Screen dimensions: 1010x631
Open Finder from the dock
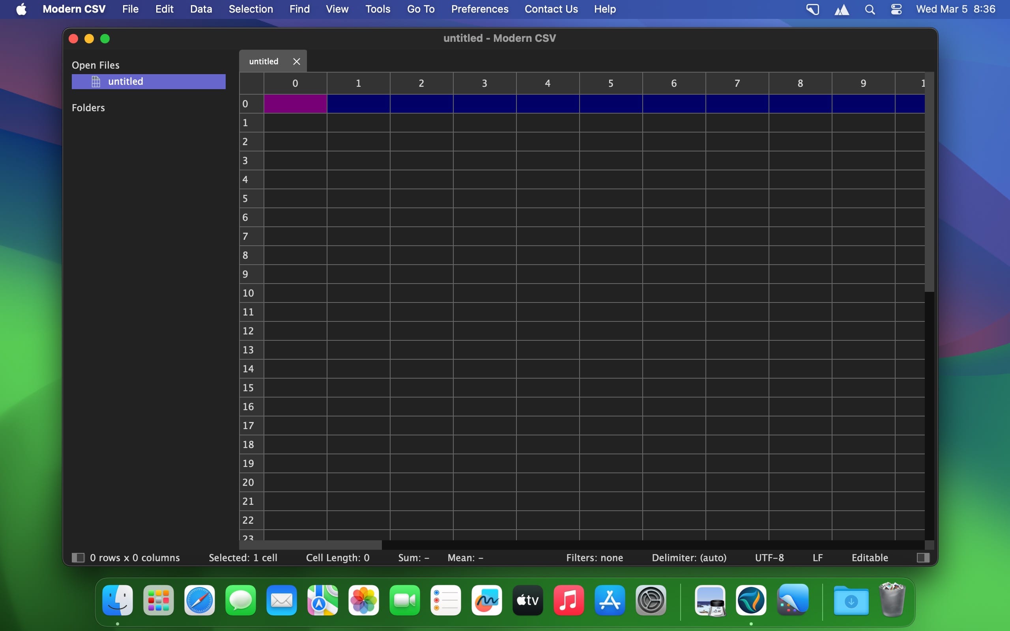coord(118,600)
